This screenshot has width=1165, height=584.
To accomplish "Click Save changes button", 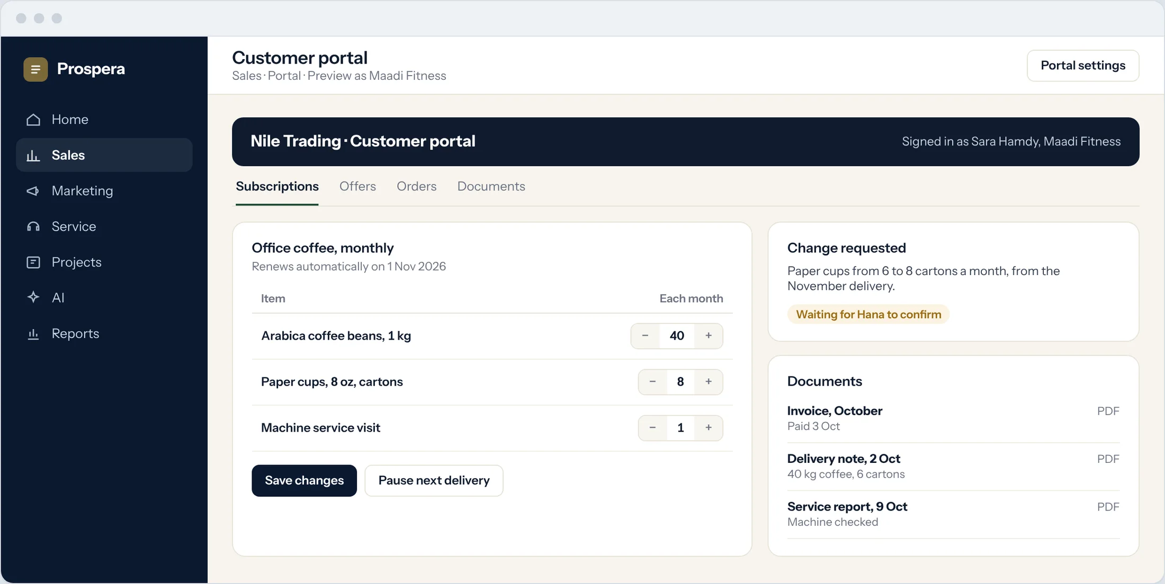I will 304,481.
